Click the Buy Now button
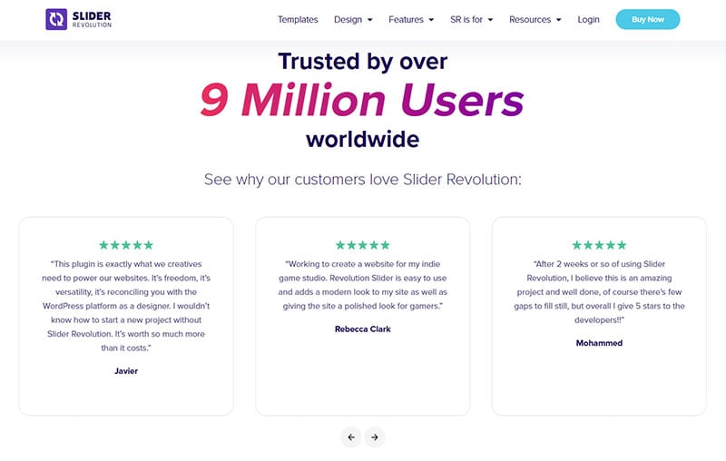This screenshot has width=726, height=461. coord(648,19)
